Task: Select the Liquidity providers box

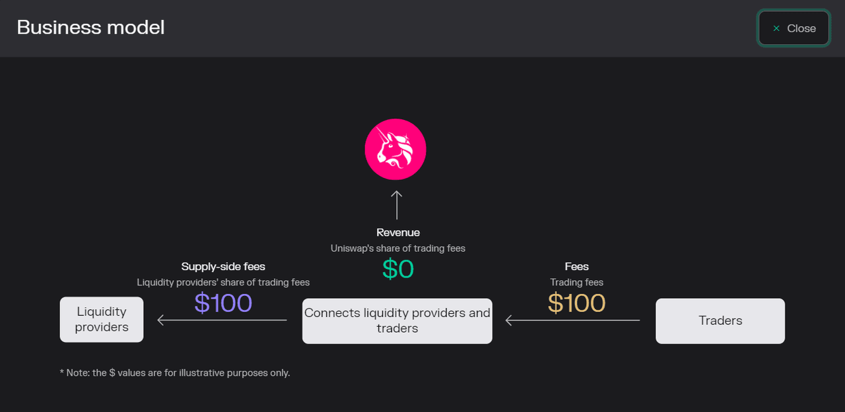Action: click(102, 320)
